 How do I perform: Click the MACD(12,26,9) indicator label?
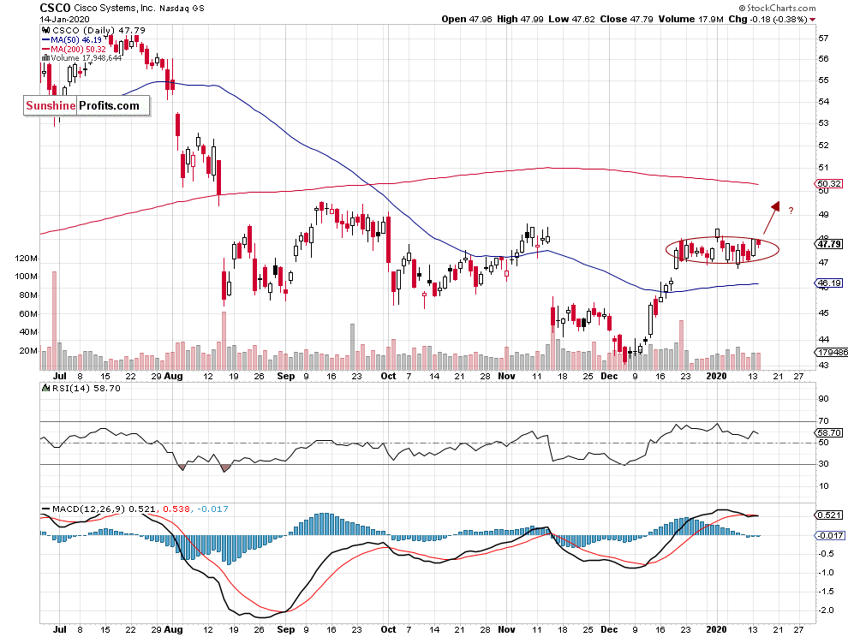88,509
